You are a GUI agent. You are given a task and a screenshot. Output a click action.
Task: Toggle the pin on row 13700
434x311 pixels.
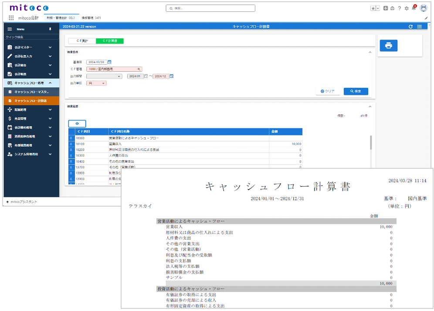click(x=71, y=167)
